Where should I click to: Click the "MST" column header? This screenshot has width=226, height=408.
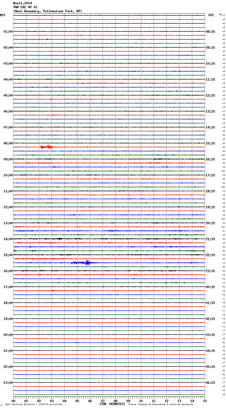tap(3, 15)
